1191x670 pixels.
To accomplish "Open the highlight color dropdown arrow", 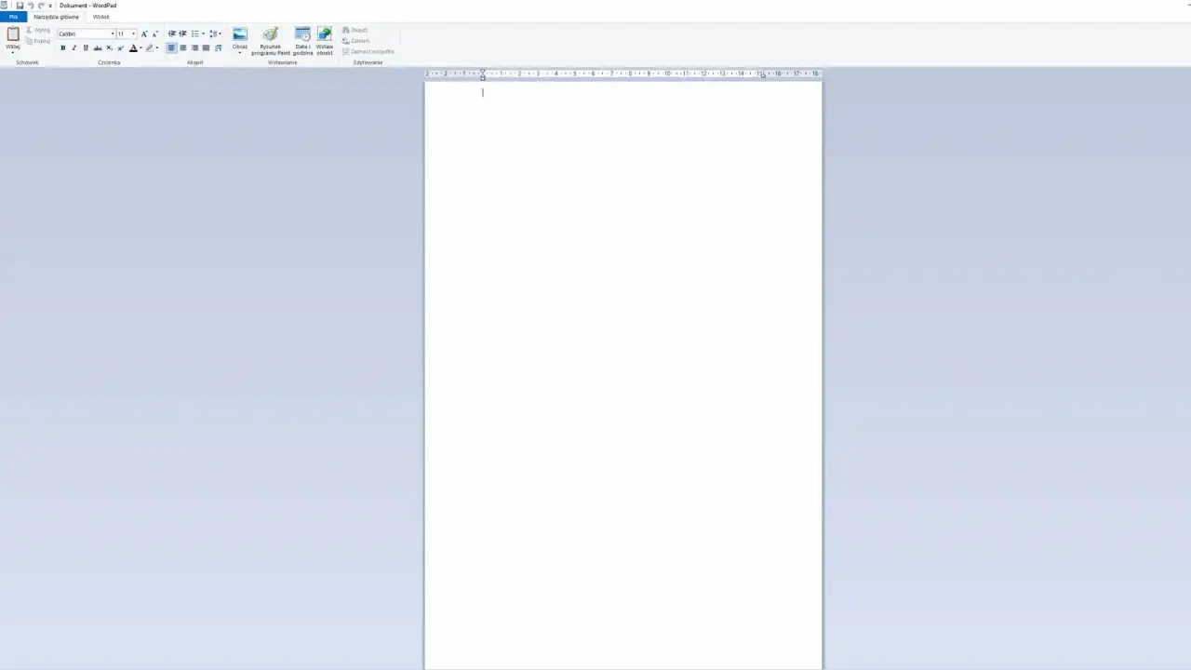I will tap(157, 48).
